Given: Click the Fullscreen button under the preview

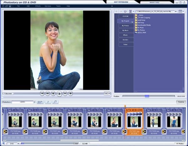Looking at the screenshot, I should tap(8, 93).
